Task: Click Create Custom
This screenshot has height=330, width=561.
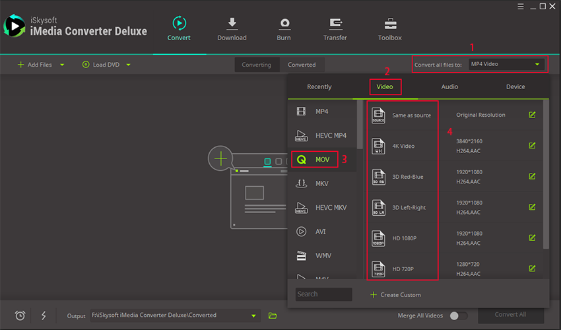Action: point(395,294)
